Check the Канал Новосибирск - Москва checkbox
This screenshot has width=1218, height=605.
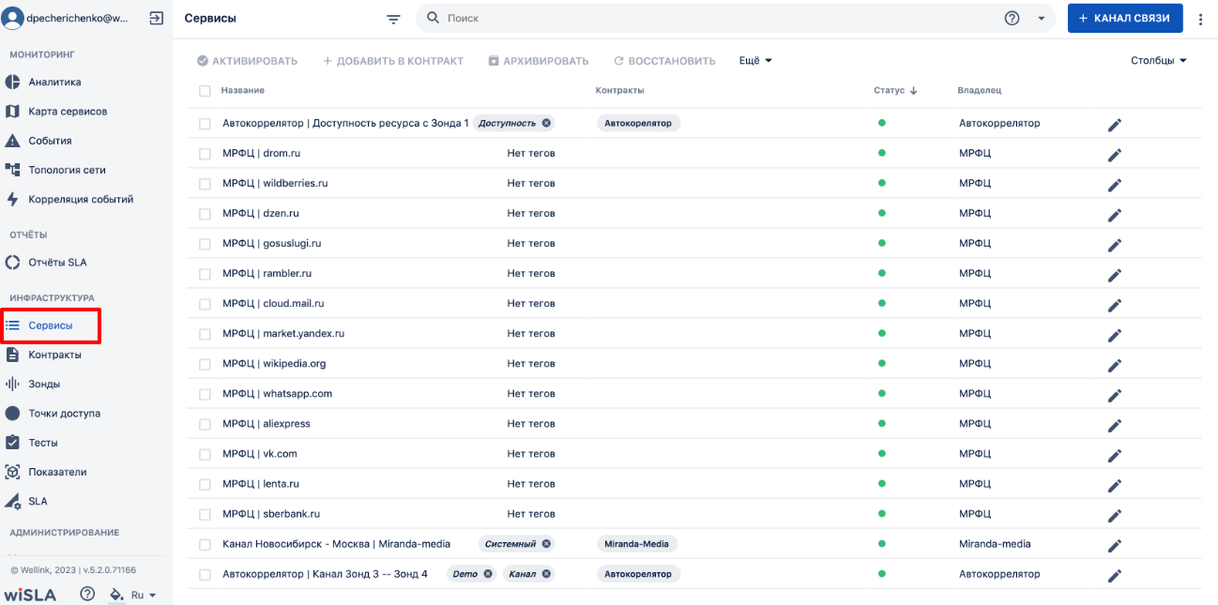coord(205,544)
